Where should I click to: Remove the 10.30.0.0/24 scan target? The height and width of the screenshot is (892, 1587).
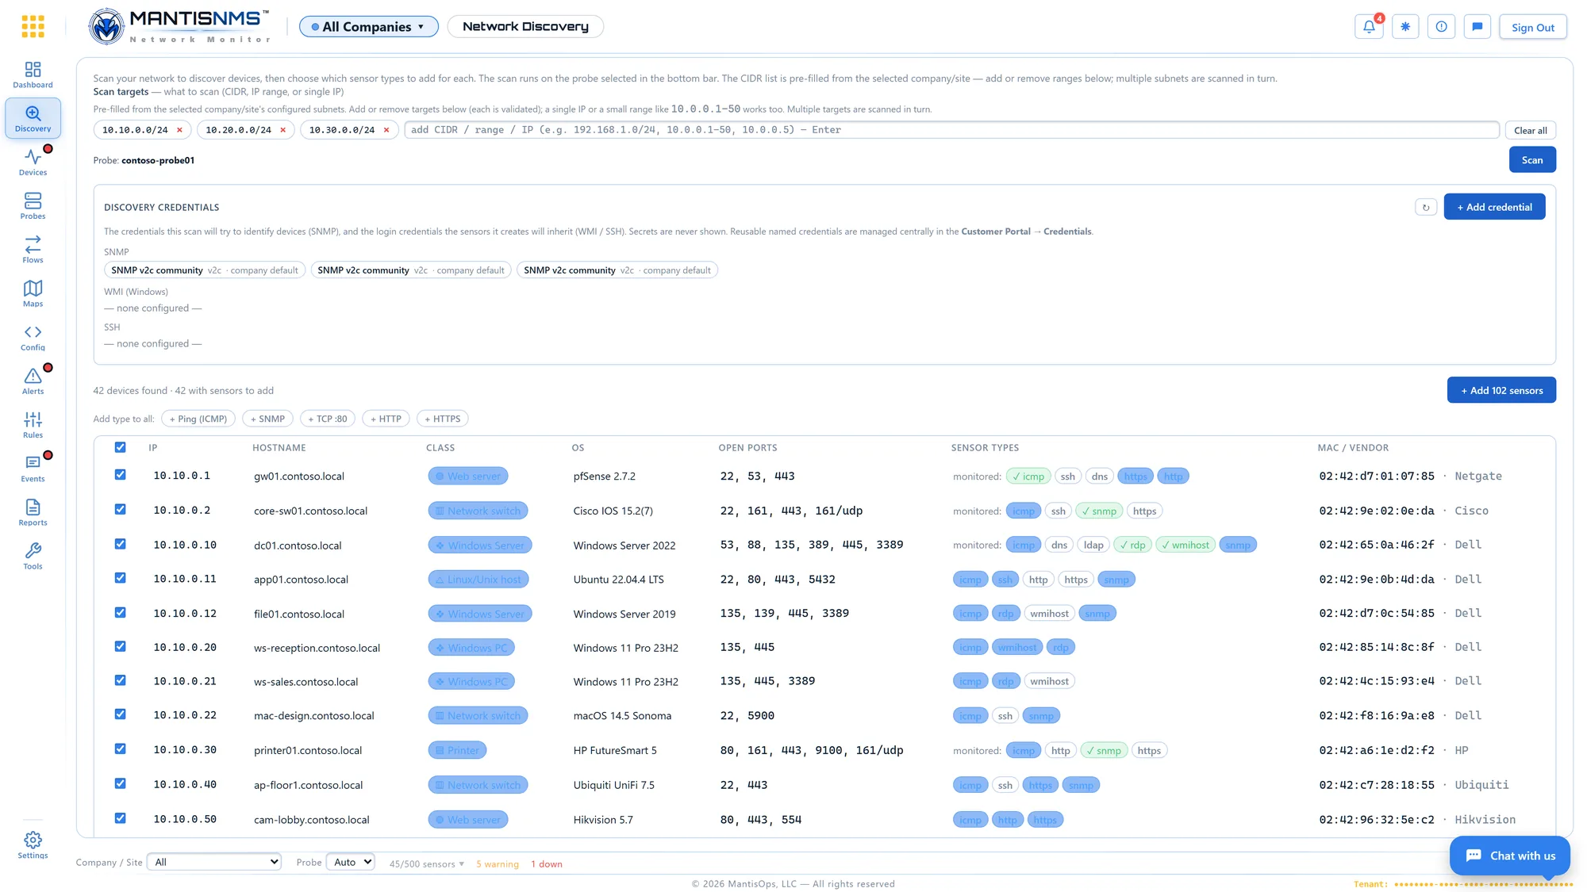pos(386,130)
